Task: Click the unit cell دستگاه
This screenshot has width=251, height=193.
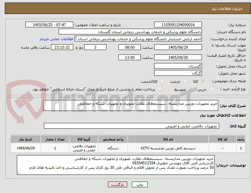Action: [113, 148]
